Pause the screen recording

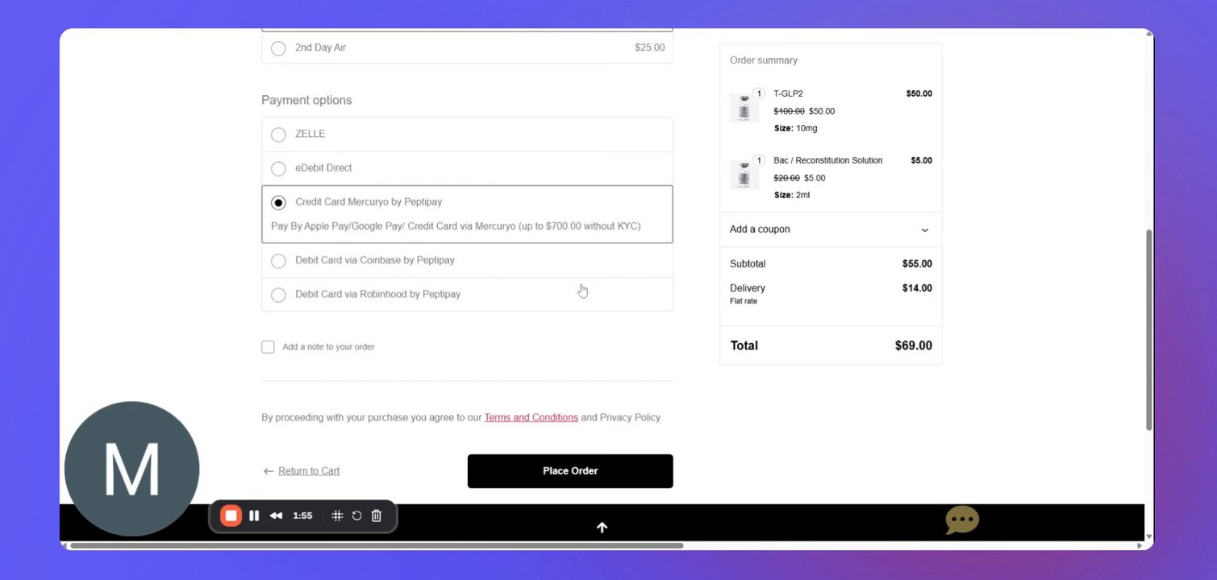pos(254,516)
